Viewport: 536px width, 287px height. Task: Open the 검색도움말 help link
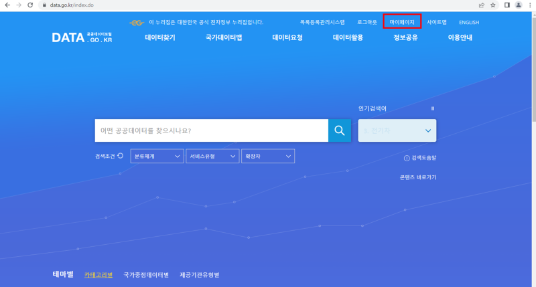tap(420, 158)
